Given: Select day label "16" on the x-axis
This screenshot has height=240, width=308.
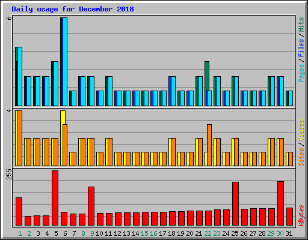Looking at the screenshot, I should coord(153,233).
